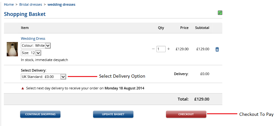
Task: Click the wedding dress thumbnail image
Action: (x=12, y=49)
